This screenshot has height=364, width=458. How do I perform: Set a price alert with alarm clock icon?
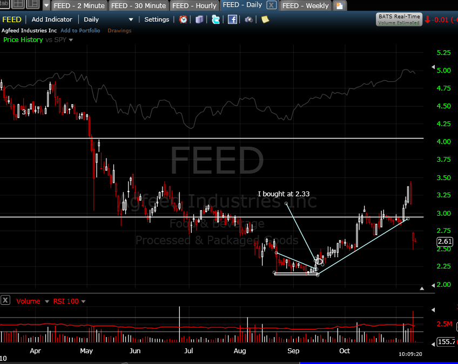click(x=183, y=19)
